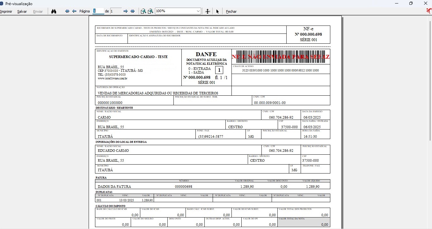Image resolution: width=432 pixels, height=229 pixels.
Task: Go to previous page arrow
Action: pos(74,11)
